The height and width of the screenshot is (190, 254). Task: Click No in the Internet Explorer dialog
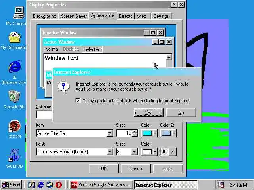pos(181,112)
